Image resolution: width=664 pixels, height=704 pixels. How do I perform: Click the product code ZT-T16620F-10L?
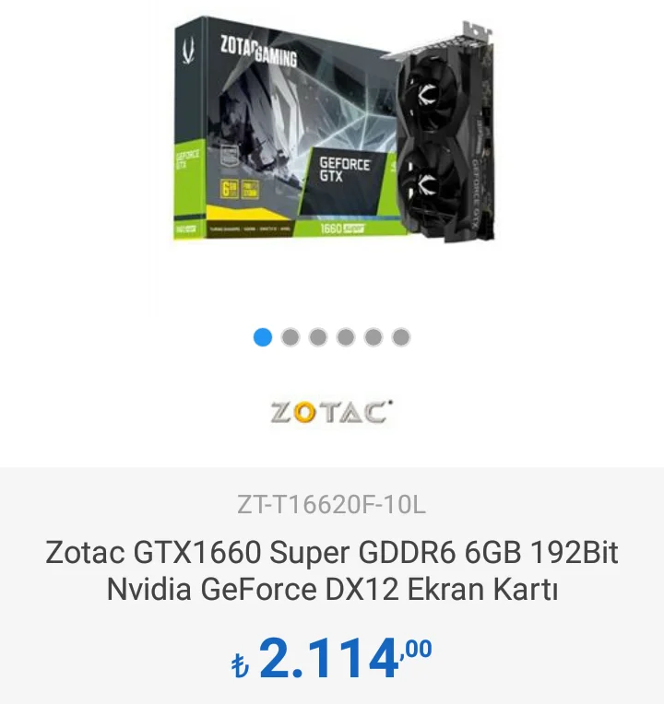331,504
